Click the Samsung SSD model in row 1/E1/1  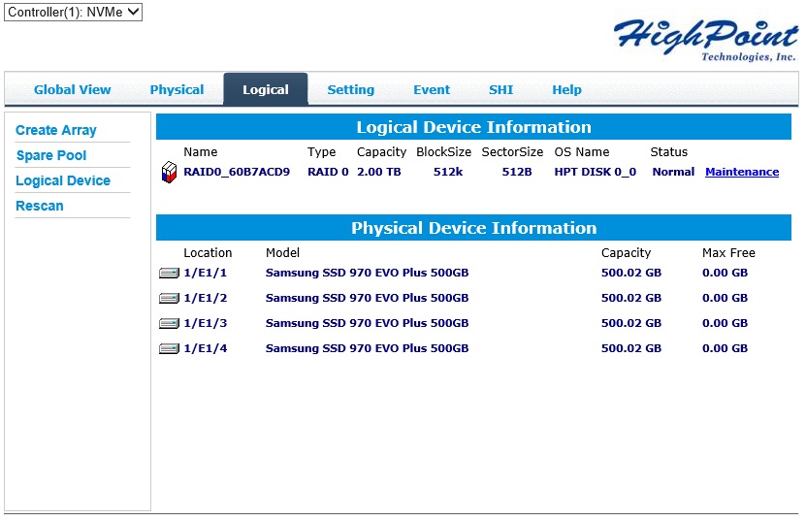(367, 273)
